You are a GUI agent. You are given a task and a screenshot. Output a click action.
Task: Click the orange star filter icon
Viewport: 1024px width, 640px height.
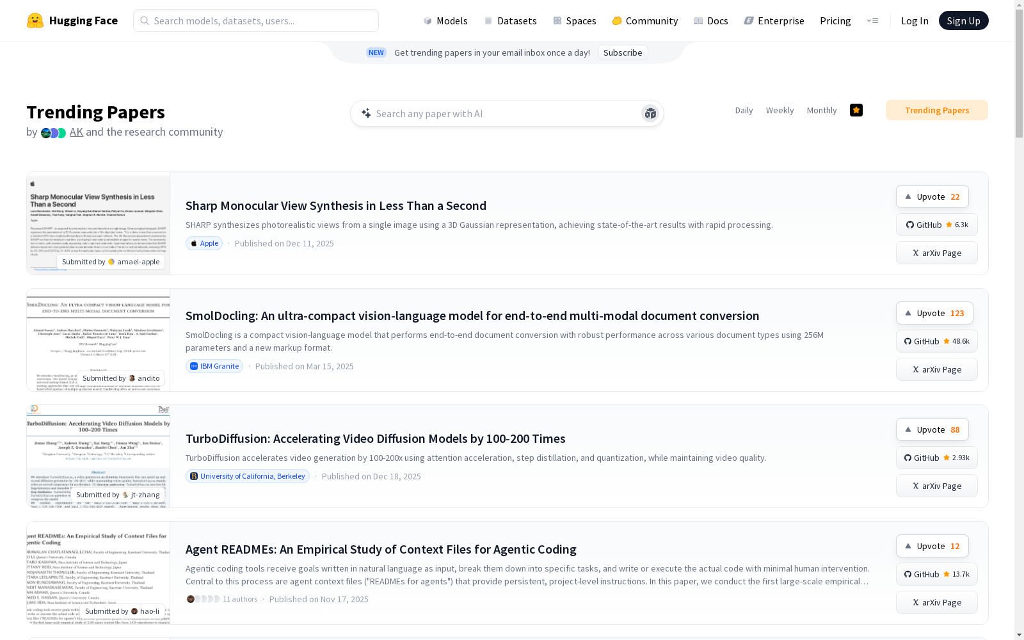click(x=856, y=110)
